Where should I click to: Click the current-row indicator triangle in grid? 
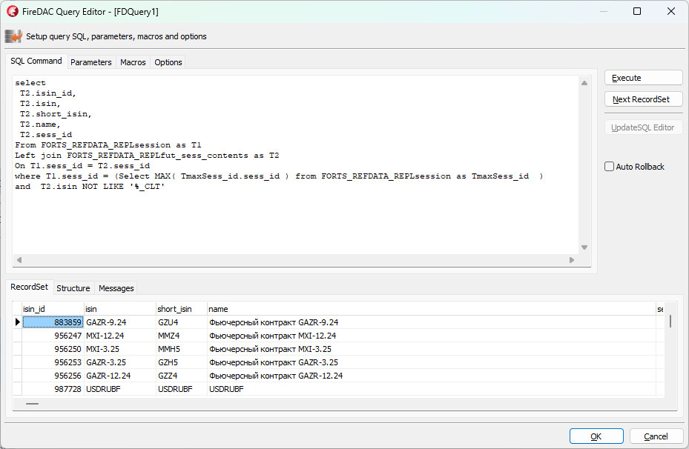(x=18, y=322)
